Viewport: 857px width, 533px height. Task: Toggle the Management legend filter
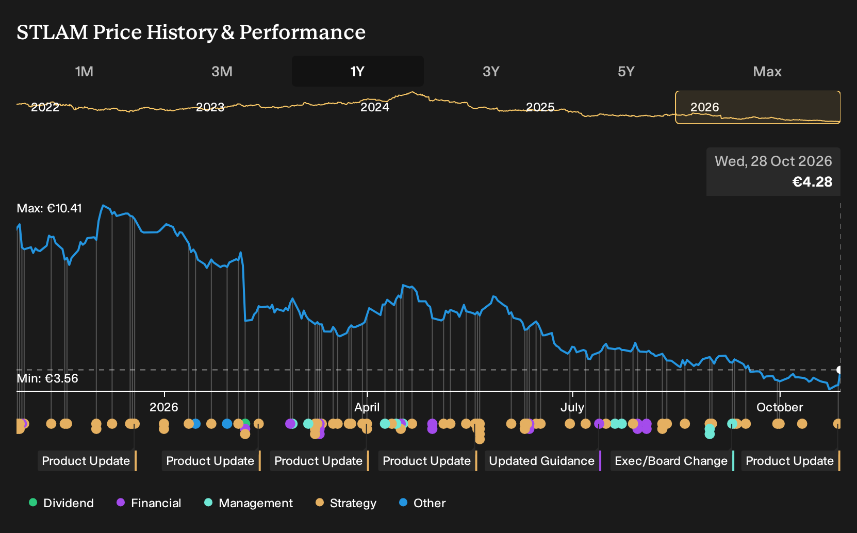pos(249,503)
